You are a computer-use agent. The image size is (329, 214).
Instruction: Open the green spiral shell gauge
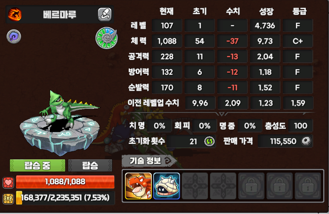[x=106, y=38]
